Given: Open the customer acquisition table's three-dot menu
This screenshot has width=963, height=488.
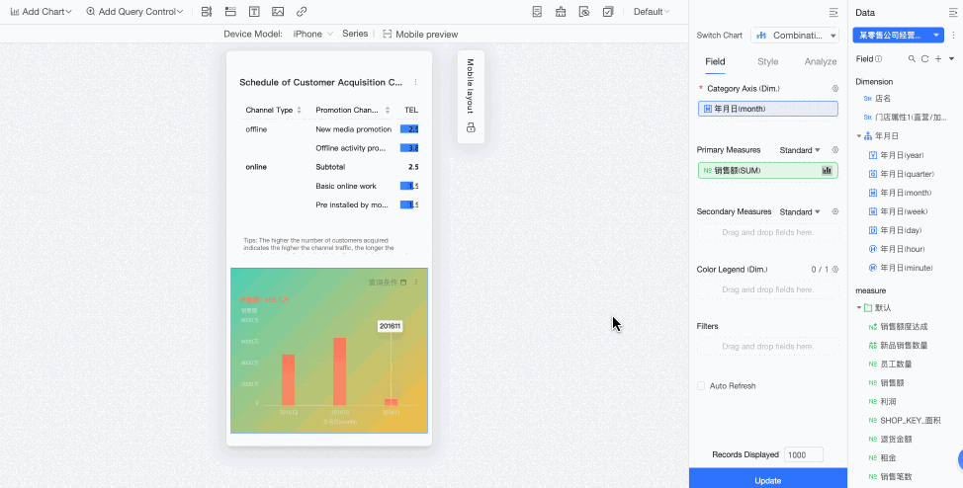Looking at the screenshot, I should coord(416,82).
